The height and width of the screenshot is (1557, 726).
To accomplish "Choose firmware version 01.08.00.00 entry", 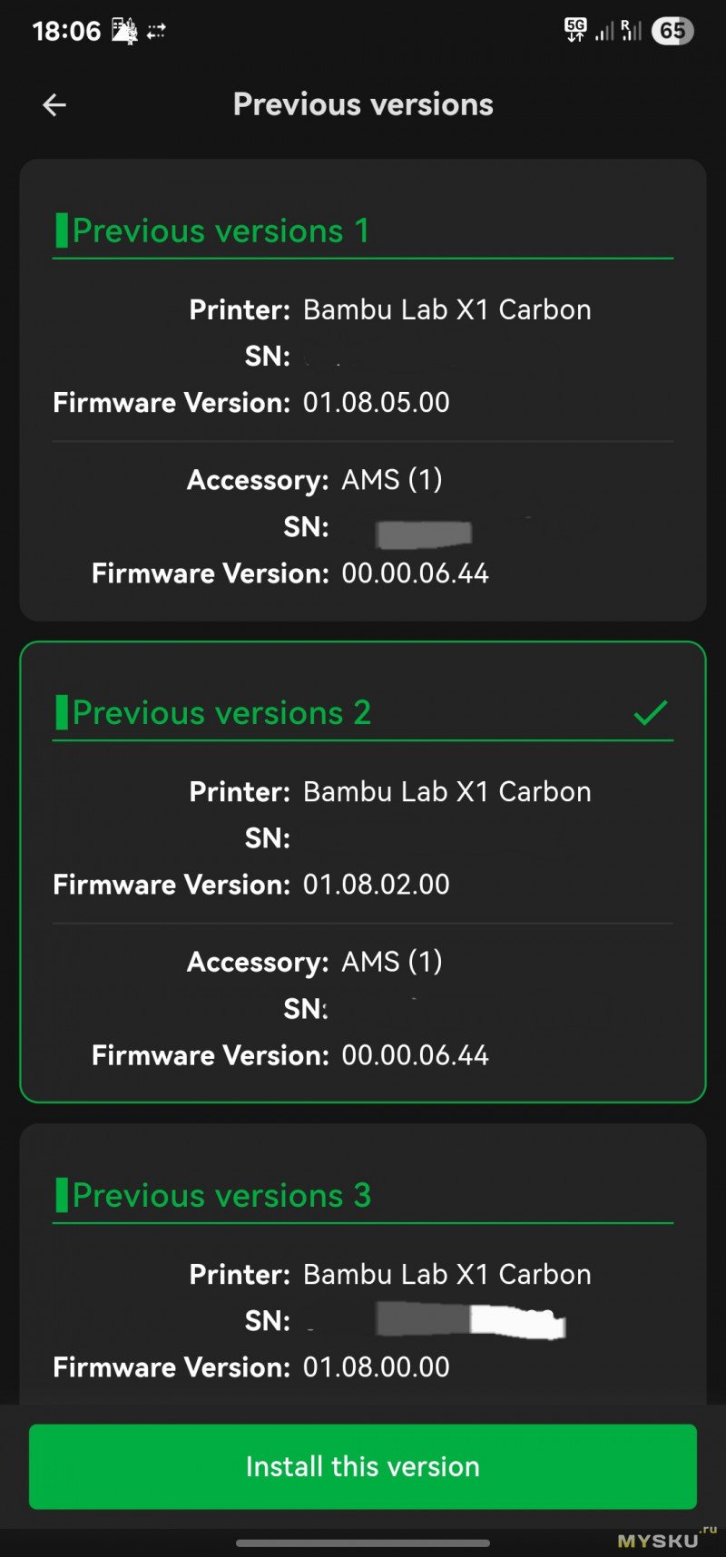I will (376, 1367).
